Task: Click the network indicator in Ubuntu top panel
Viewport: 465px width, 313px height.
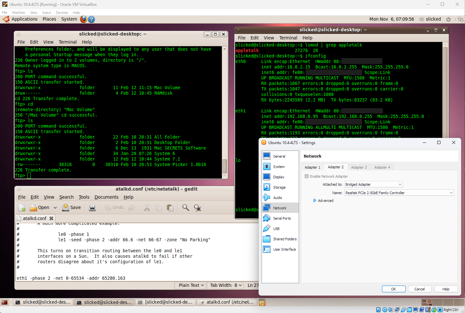Action: [460, 19]
